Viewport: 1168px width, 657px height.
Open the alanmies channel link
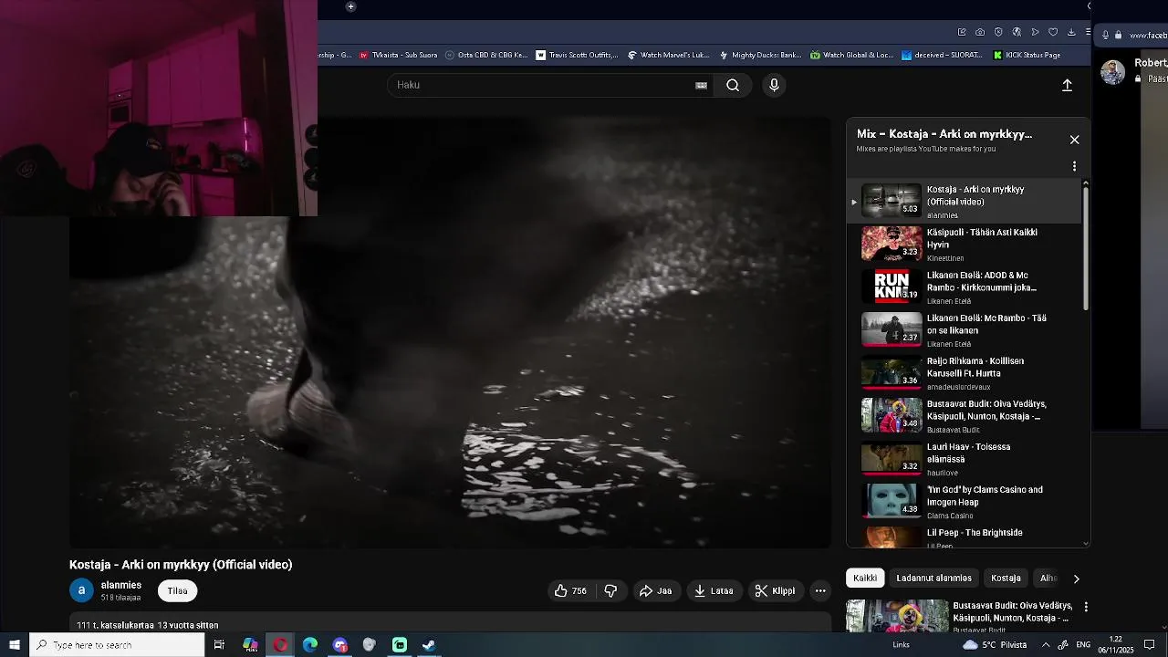click(120, 585)
